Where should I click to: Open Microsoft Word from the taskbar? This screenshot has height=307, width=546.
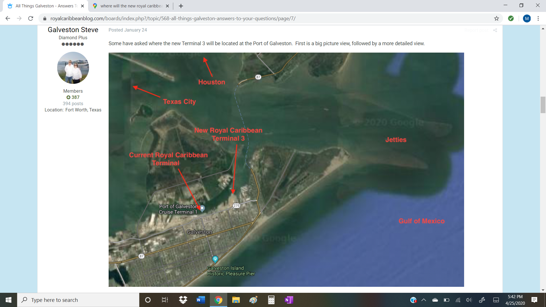click(x=201, y=300)
